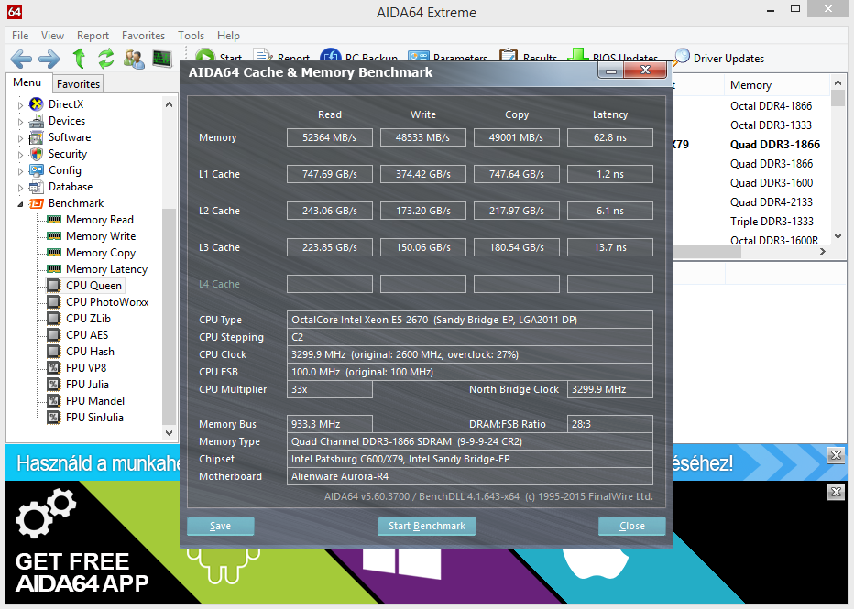
Task: Click the Close button in benchmark dialog
Action: point(631,526)
